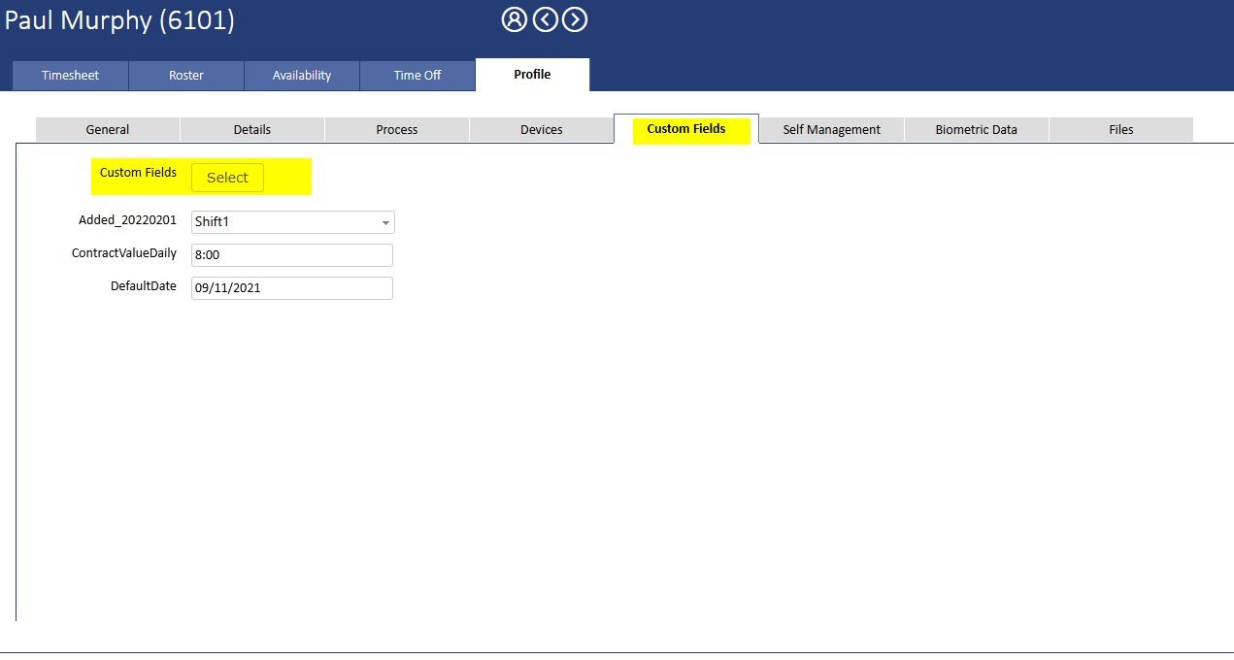
Task: Select the Time Off tab
Action: pos(417,76)
